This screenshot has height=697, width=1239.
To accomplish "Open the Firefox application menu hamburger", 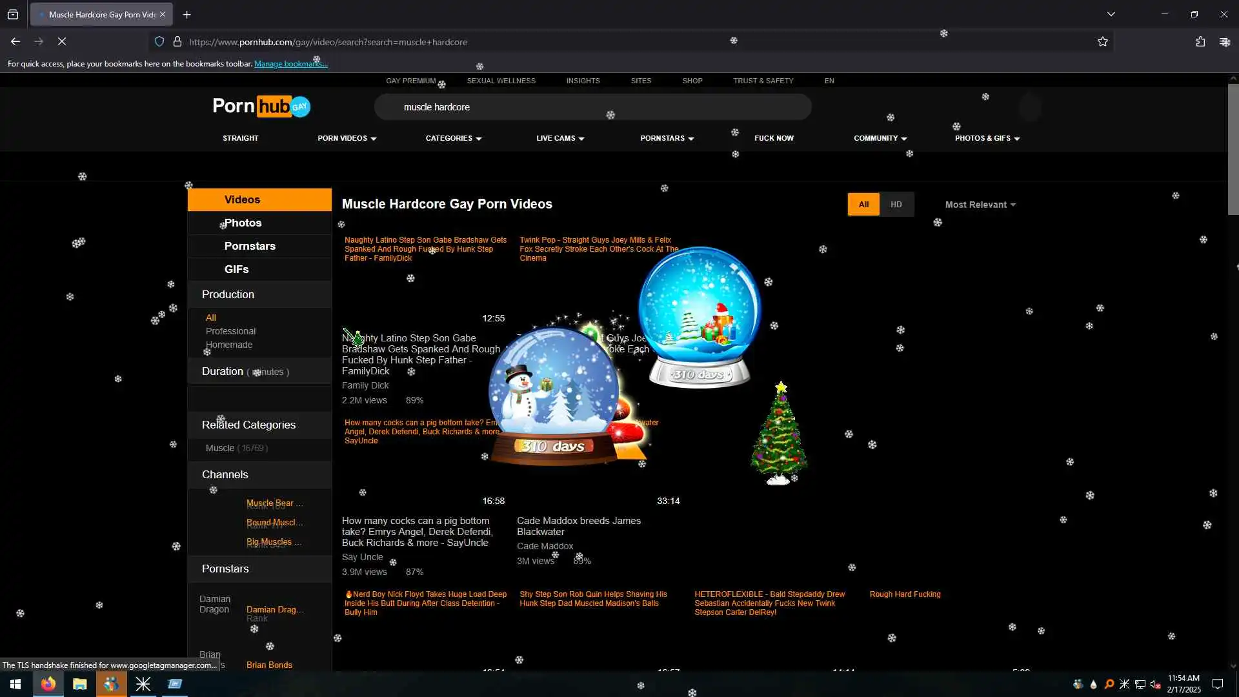I will tap(1224, 41).
